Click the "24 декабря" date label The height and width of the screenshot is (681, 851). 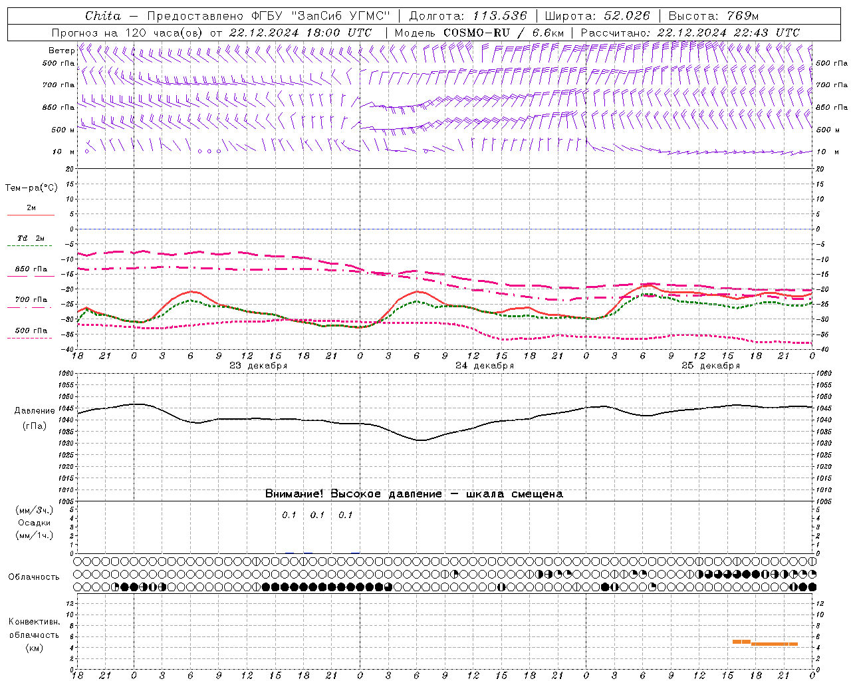(x=485, y=365)
